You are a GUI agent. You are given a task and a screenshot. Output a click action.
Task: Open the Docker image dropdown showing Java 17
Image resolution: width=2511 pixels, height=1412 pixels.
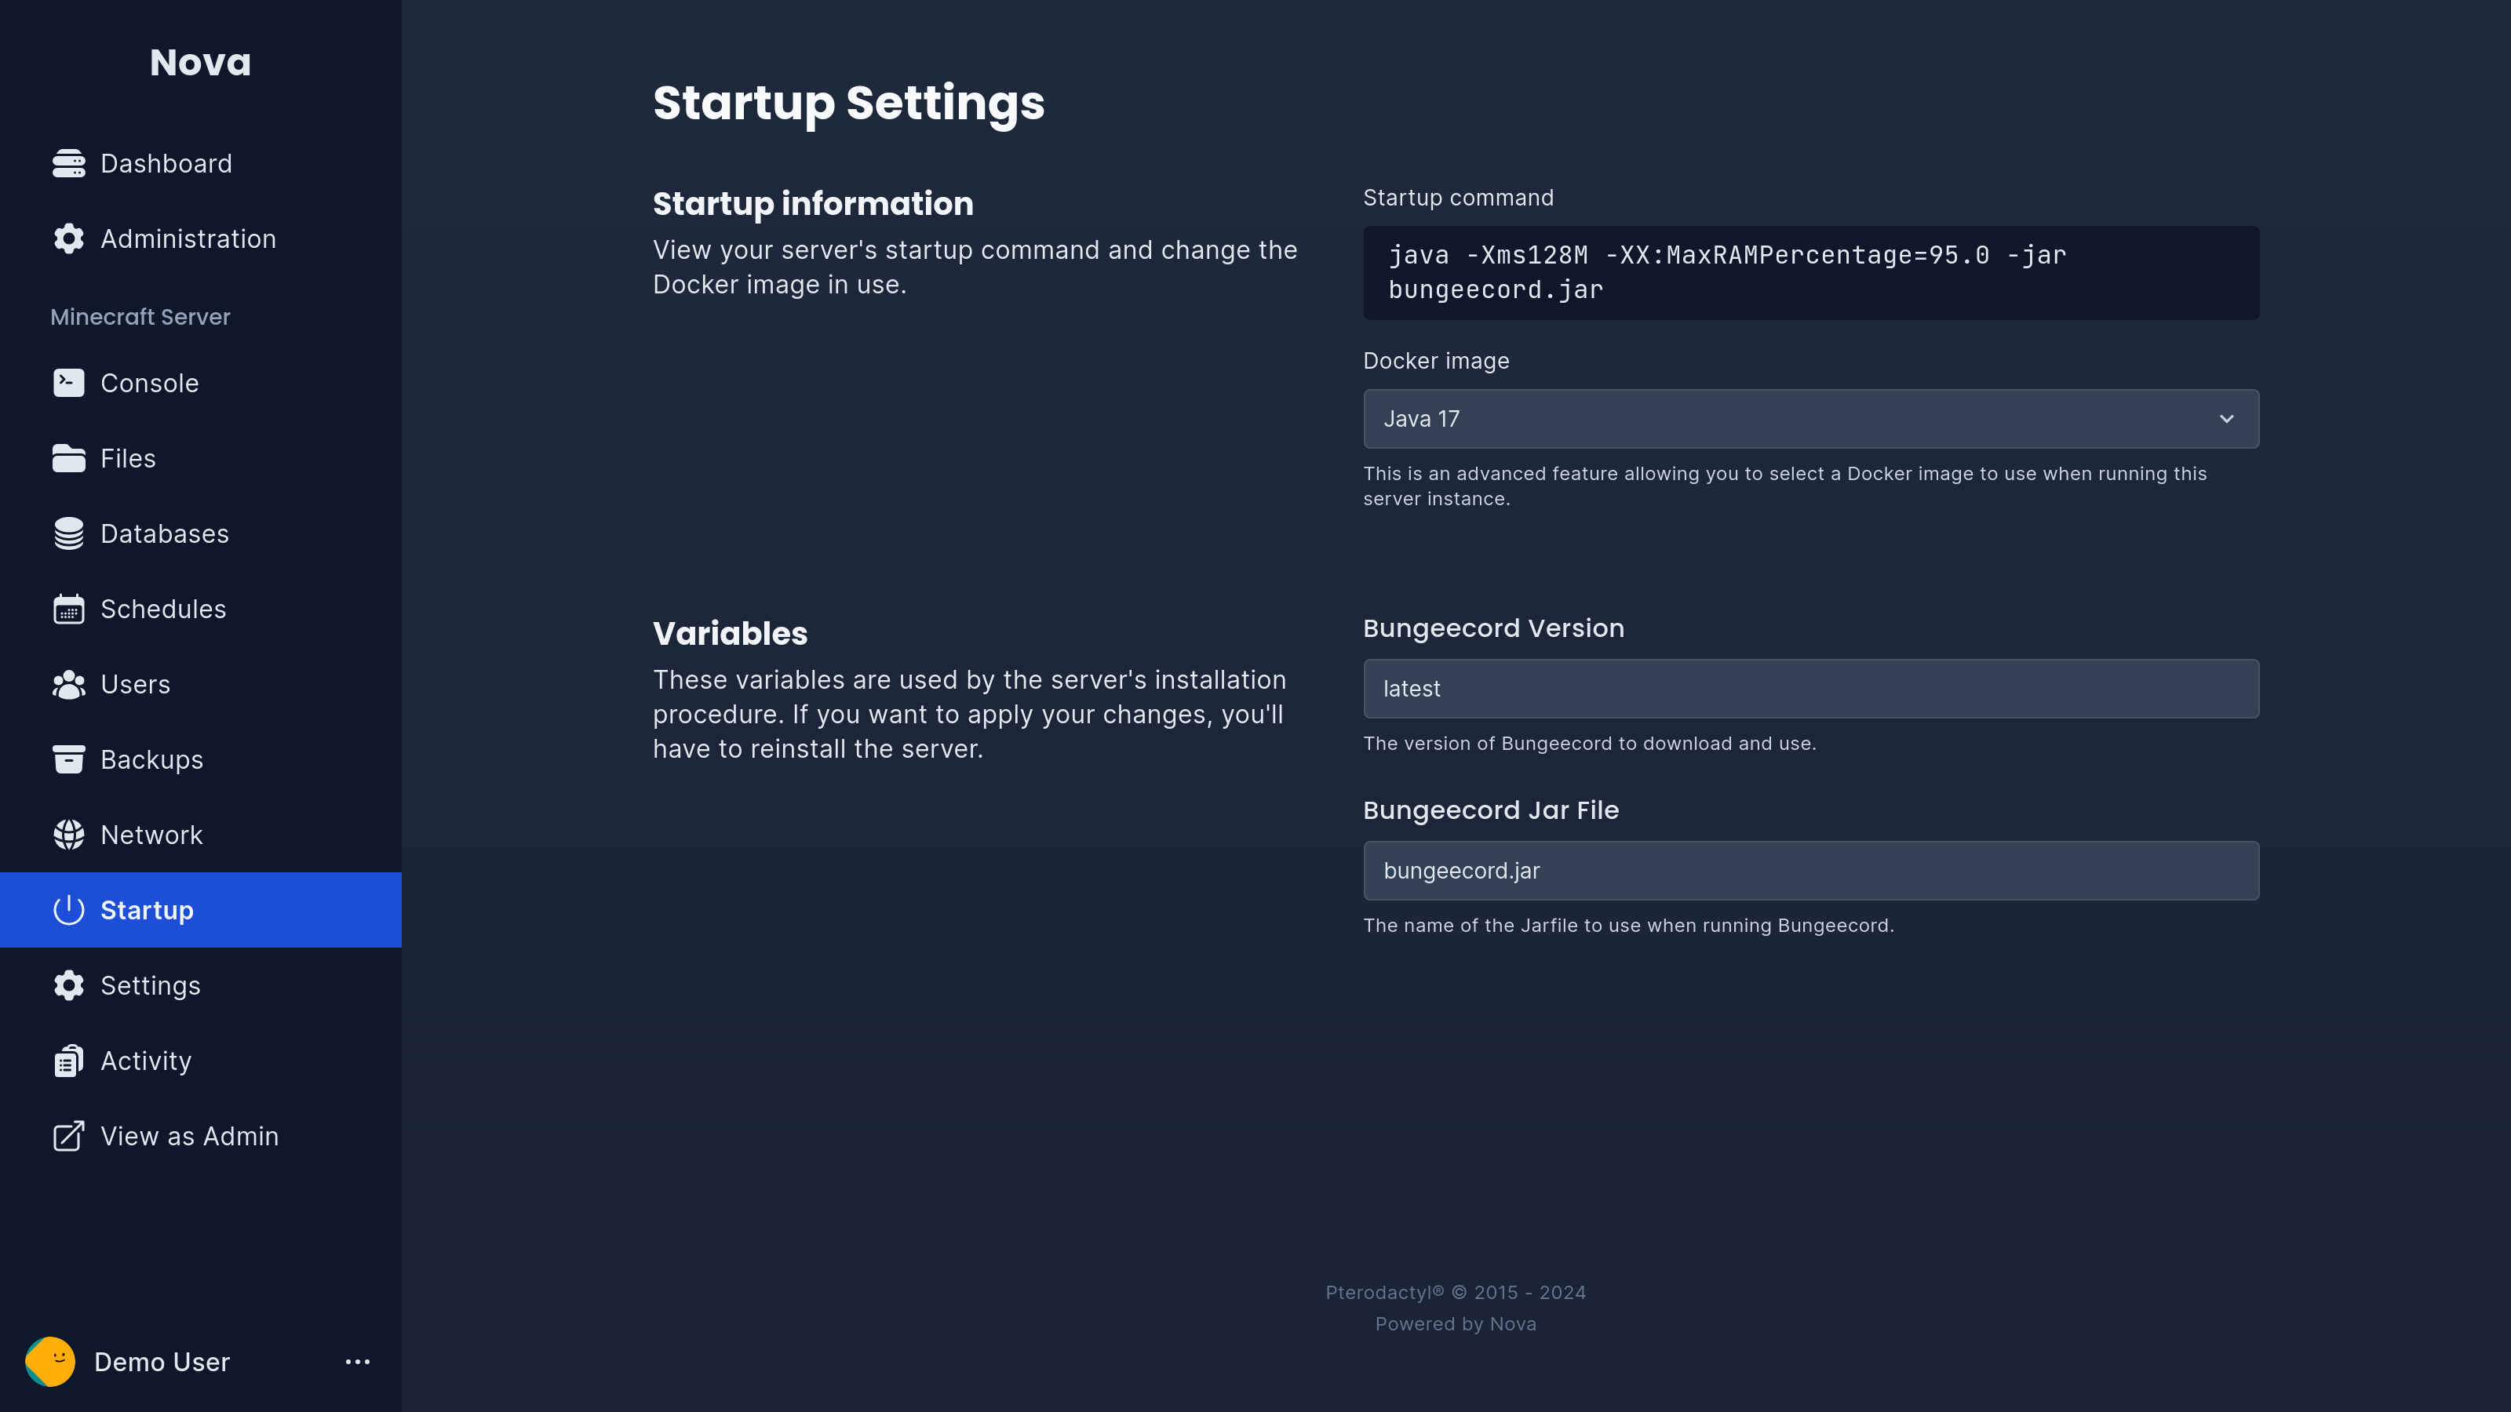[1810, 419]
